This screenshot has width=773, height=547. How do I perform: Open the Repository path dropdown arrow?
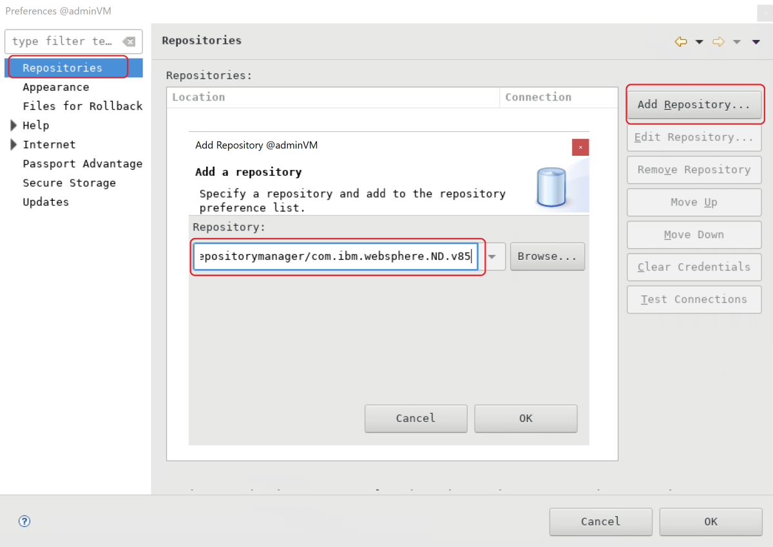[x=493, y=256]
